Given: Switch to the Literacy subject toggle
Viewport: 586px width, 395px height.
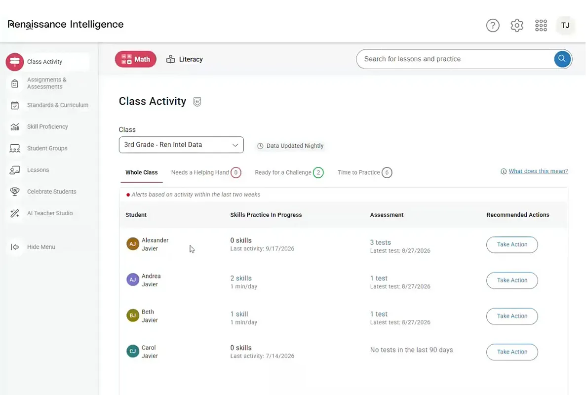Looking at the screenshot, I should point(185,59).
